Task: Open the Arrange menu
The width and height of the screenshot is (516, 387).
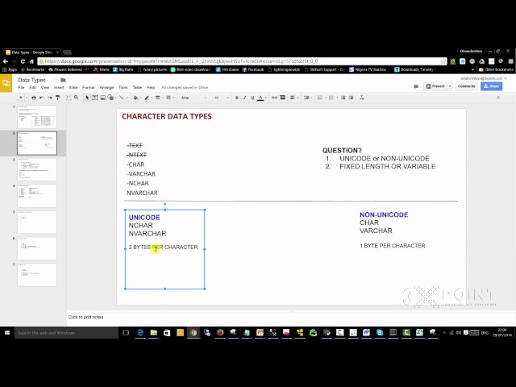Action: pos(106,88)
